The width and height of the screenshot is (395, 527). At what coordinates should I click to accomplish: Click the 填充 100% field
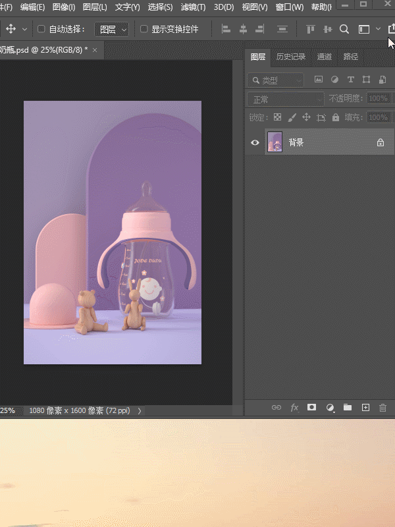coord(379,117)
